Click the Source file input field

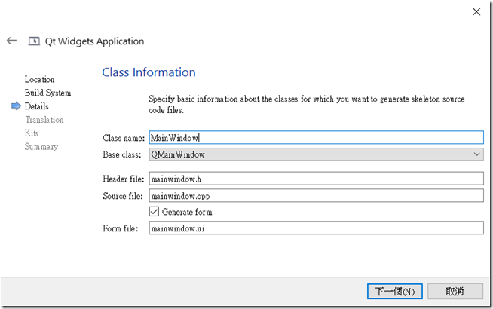[x=316, y=195]
